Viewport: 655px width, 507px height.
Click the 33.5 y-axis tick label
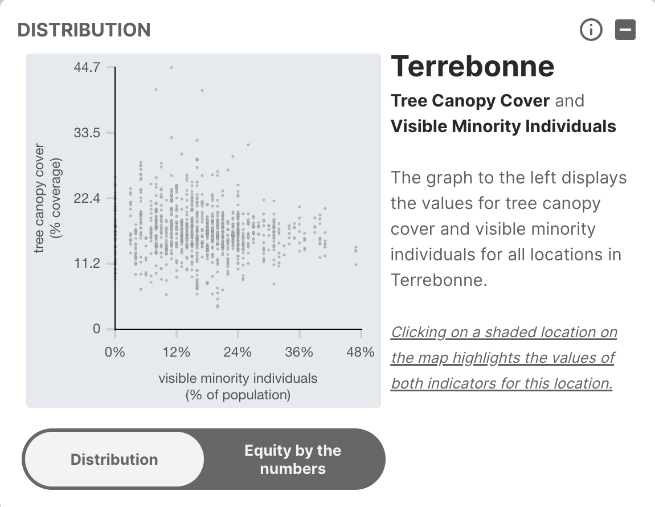pos(87,133)
